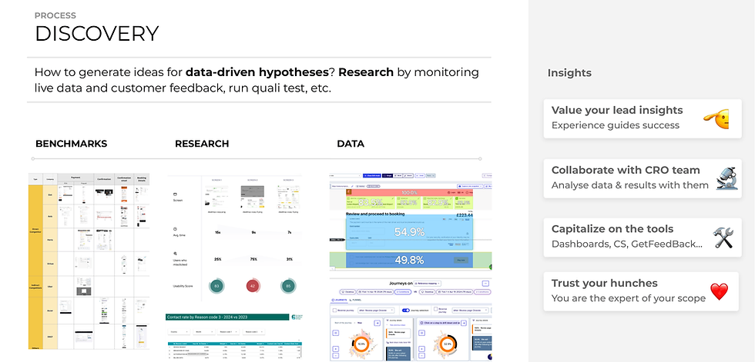Click the usability score circle showing 83
This screenshot has height=362, width=755.
coord(217,286)
